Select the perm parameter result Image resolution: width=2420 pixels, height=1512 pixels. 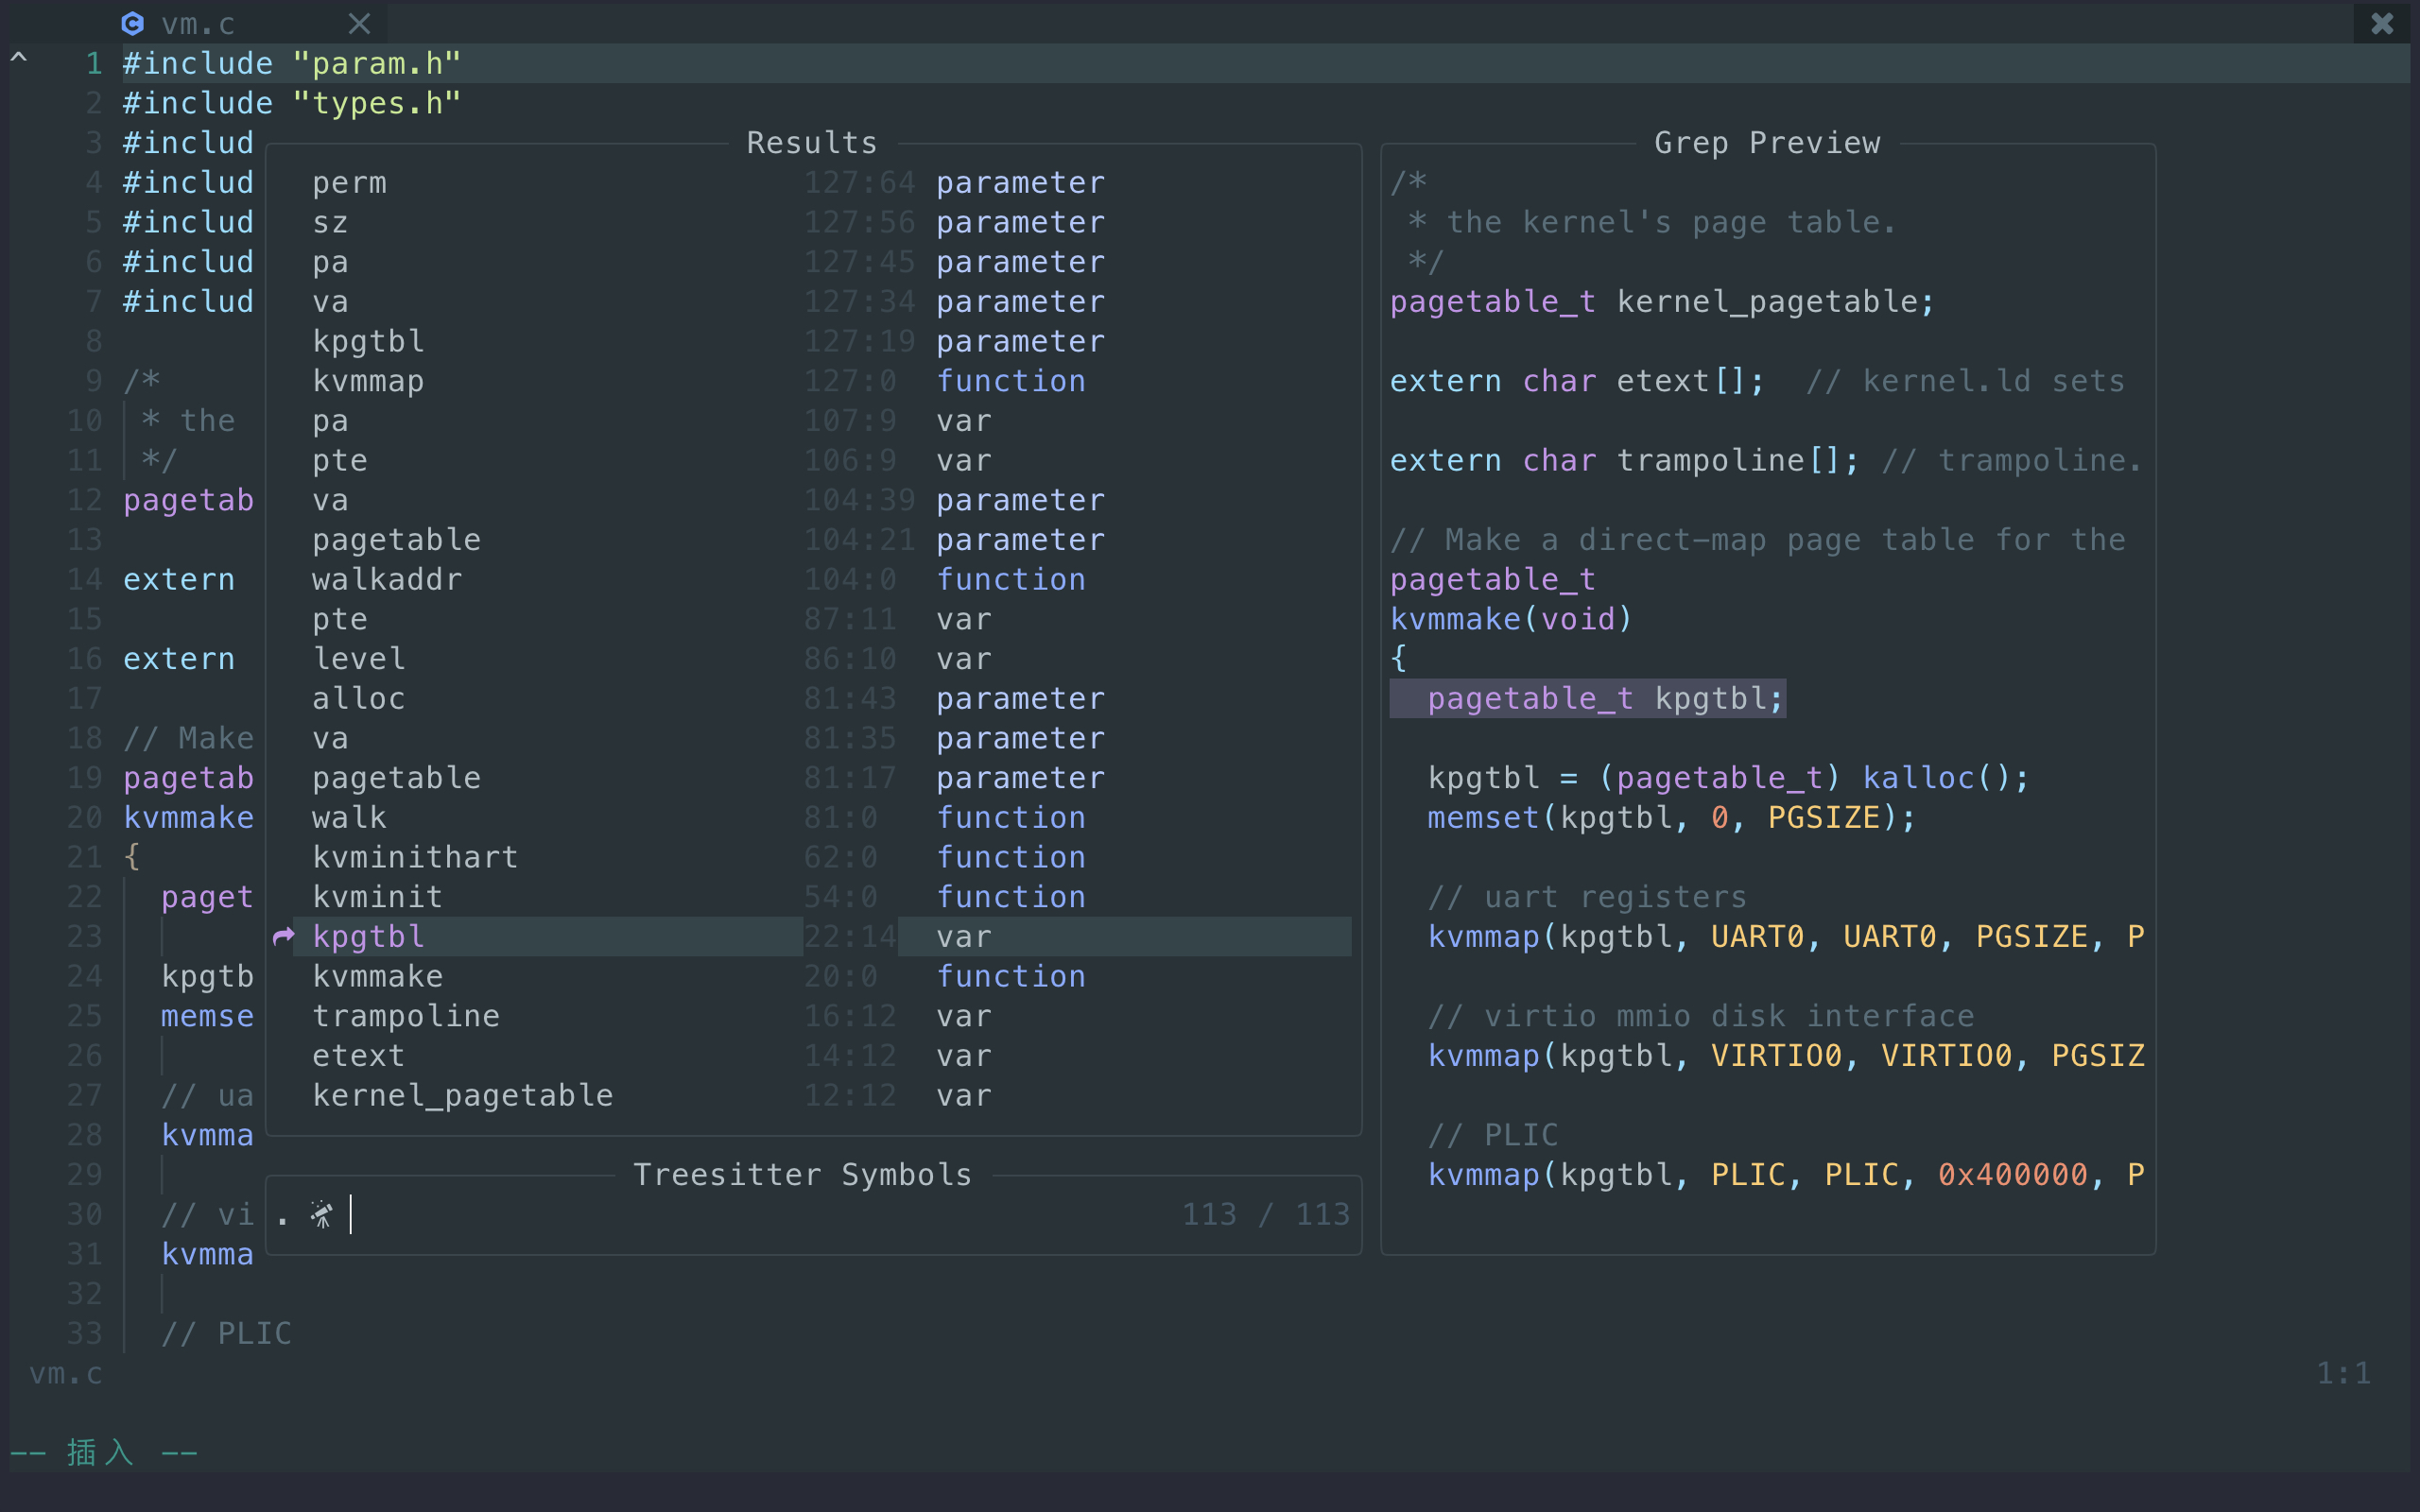(x=813, y=183)
